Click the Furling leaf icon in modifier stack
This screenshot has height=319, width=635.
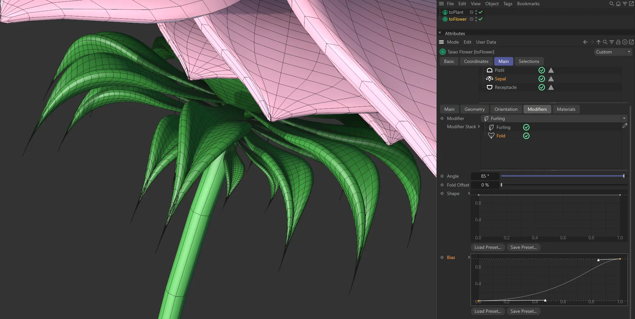click(491, 127)
